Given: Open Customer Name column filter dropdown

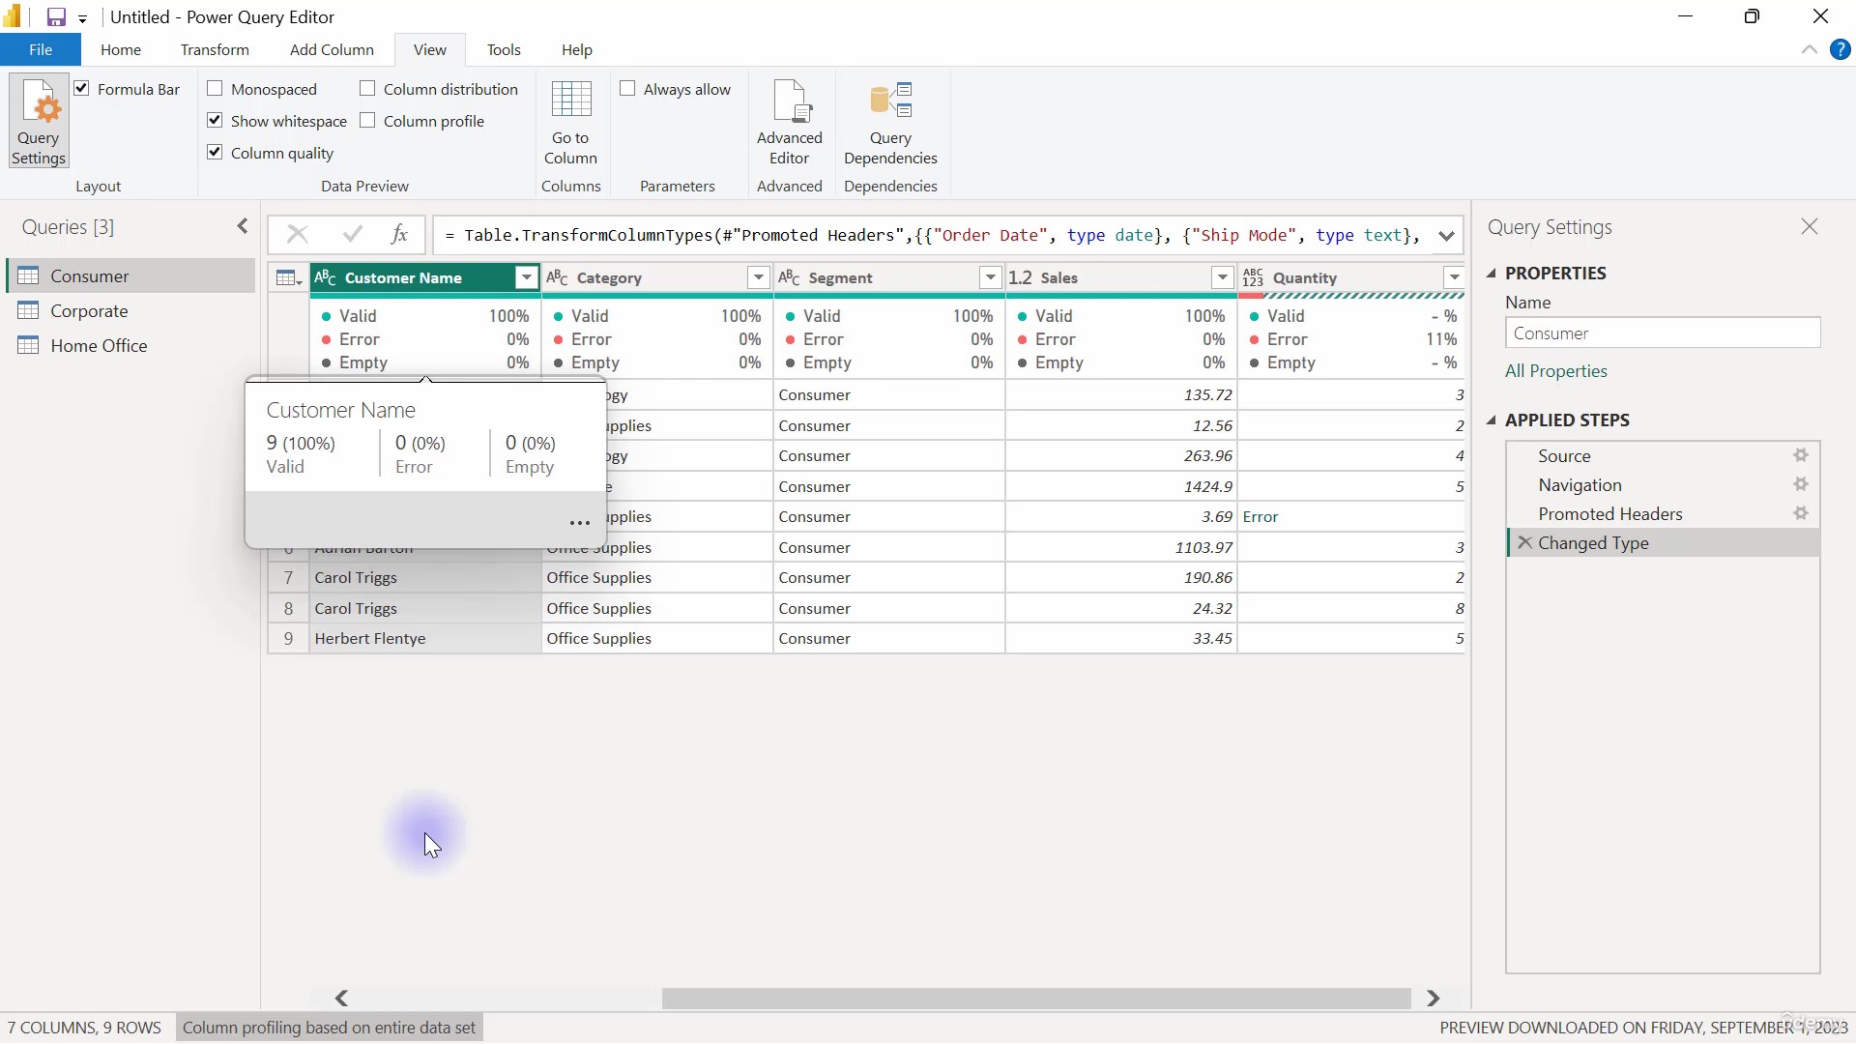Looking at the screenshot, I should click(526, 278).
